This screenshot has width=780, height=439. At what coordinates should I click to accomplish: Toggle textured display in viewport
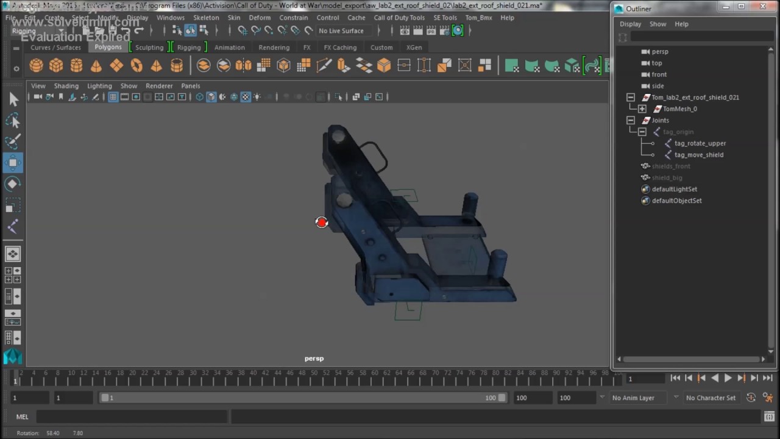pyautogui.click(x=246, y=97)
